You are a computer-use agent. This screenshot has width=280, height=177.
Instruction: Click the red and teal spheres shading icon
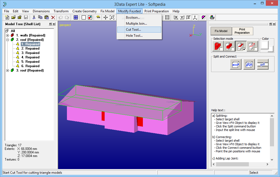coord(90,17)
